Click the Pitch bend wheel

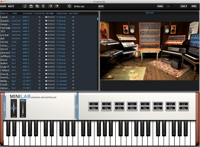click(x=14, y=108)
